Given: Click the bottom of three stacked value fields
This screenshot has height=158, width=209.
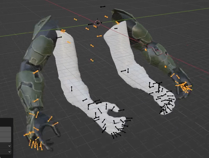Looking at the screenshot, I should [x=6, y=140].
